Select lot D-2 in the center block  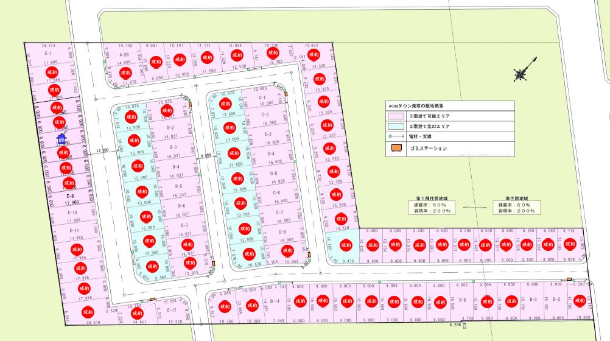(171, 128)
